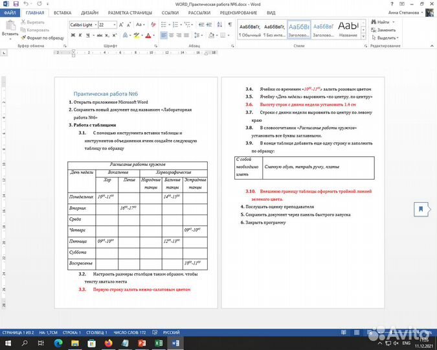Switch to the РЕЦЕНЗИРОВАНИЕ tab
Viewport: 437px width, 350px height.
pos(238,13)
